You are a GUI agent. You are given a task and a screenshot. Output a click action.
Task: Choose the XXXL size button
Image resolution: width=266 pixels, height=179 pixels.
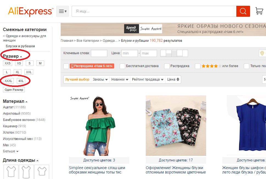point(8,81)
